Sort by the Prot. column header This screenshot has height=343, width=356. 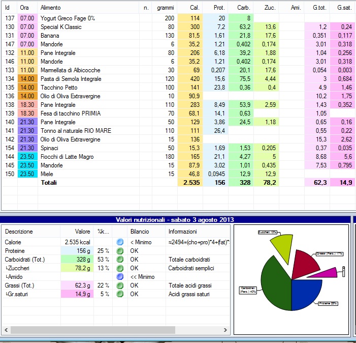(215, 8)
